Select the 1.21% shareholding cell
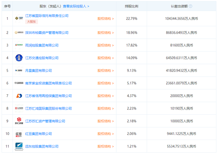 pos(131,146)
